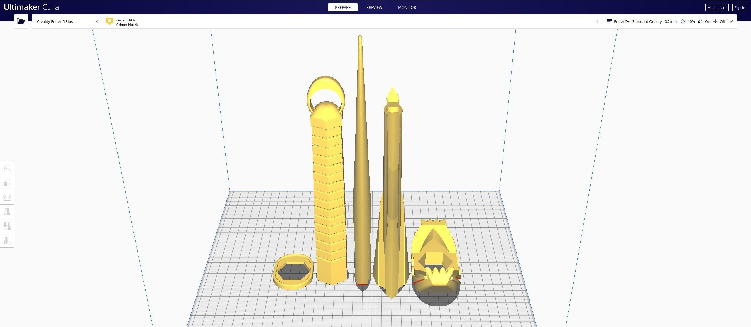Switch to the PREVIEW stage
The width and height of the screenshot is (751, 327).
click(x=374, y=7)
